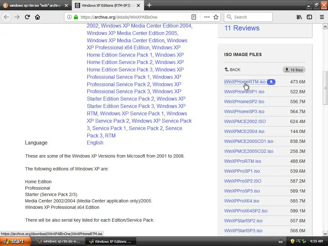
Task: Open the Firefox hamburger menu
Action: pos(322,17)
